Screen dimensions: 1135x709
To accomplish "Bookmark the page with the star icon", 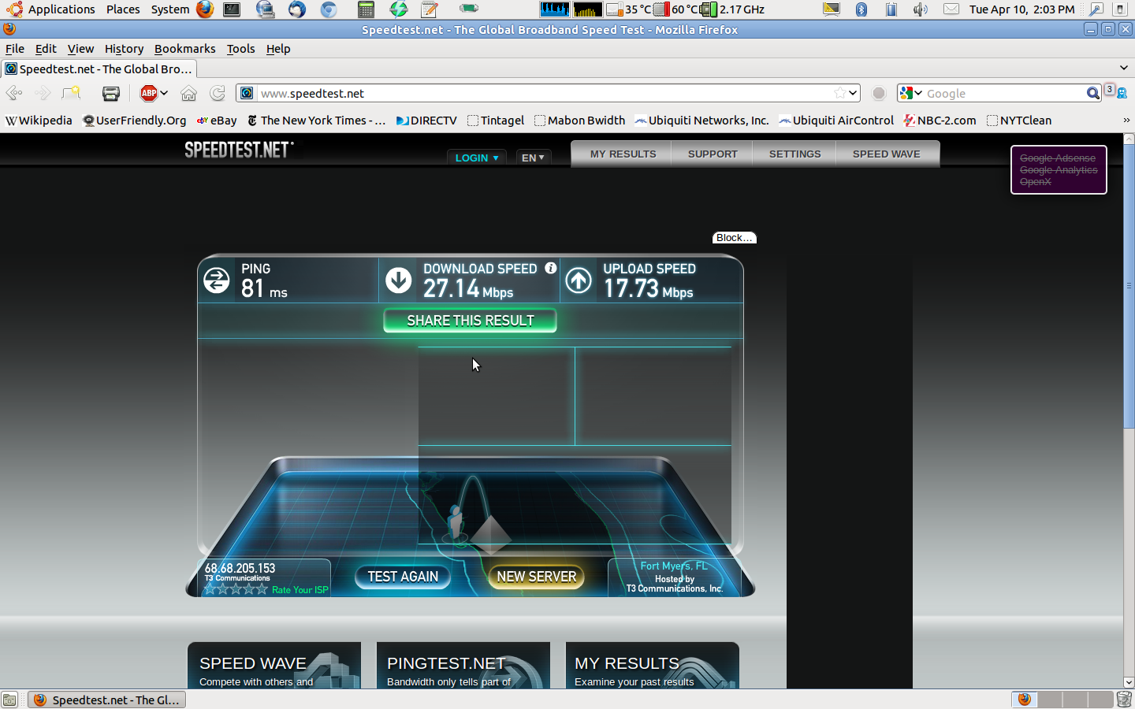I will [840, 93].
